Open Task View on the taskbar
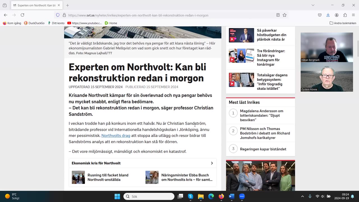Screen dimensions: 359x202 (x=180, y=196)
